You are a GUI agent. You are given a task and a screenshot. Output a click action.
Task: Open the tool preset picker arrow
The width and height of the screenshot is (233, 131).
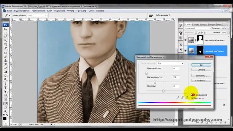9,15
